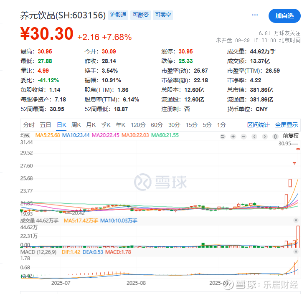
Task: Click the MA20:22.45 legend label
Action: [x=106, y=135]
